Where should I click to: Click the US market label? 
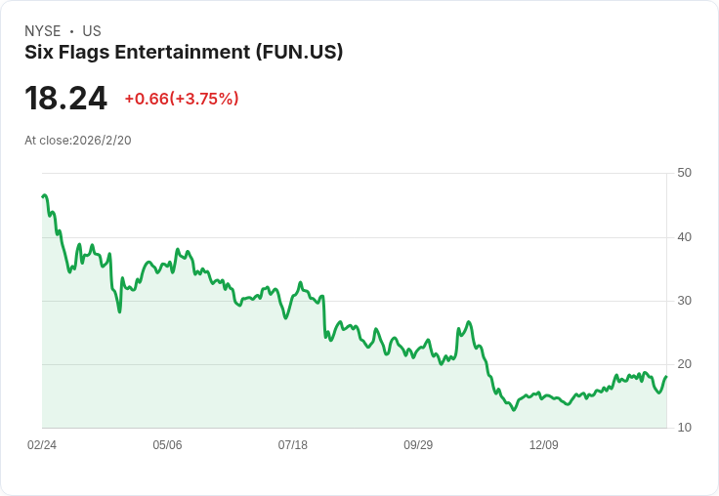92,31
